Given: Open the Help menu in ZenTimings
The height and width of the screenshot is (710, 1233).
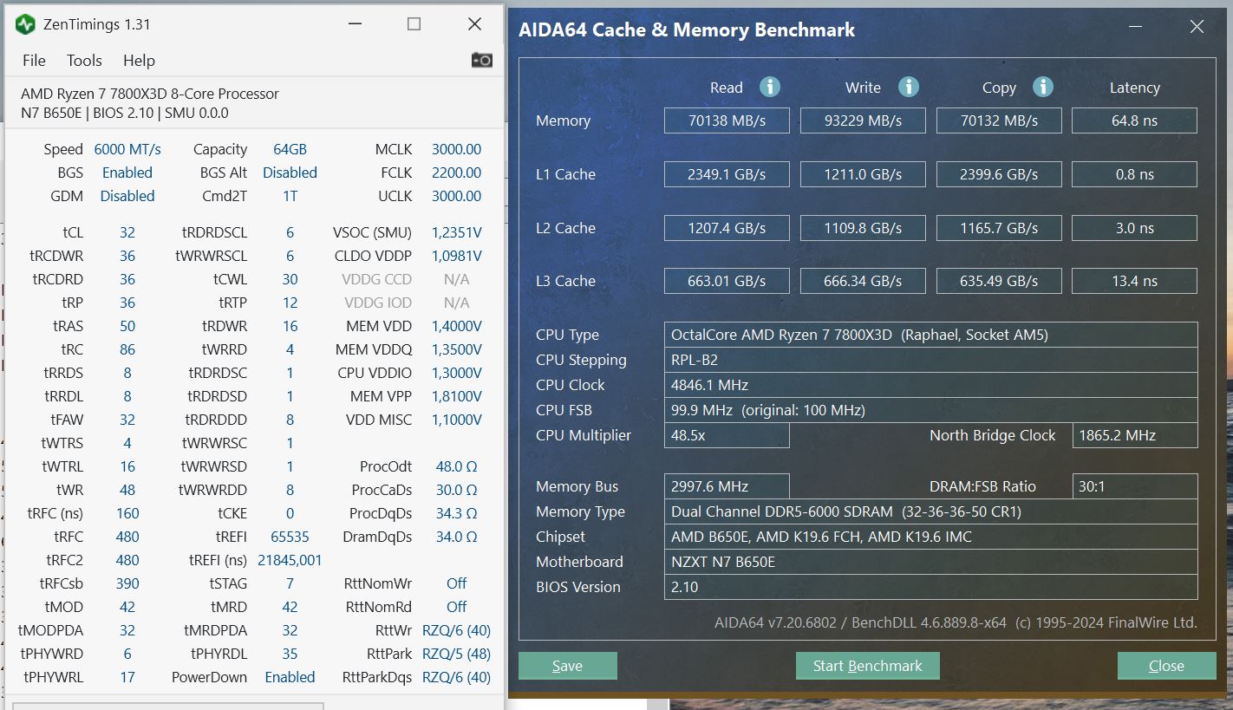Looking at the screenshot, I should [139, 61].
